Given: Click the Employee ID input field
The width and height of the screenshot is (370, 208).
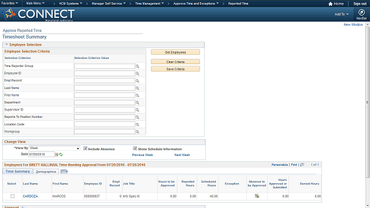Looking at the screenshot, I should click(x=105, y=73).
